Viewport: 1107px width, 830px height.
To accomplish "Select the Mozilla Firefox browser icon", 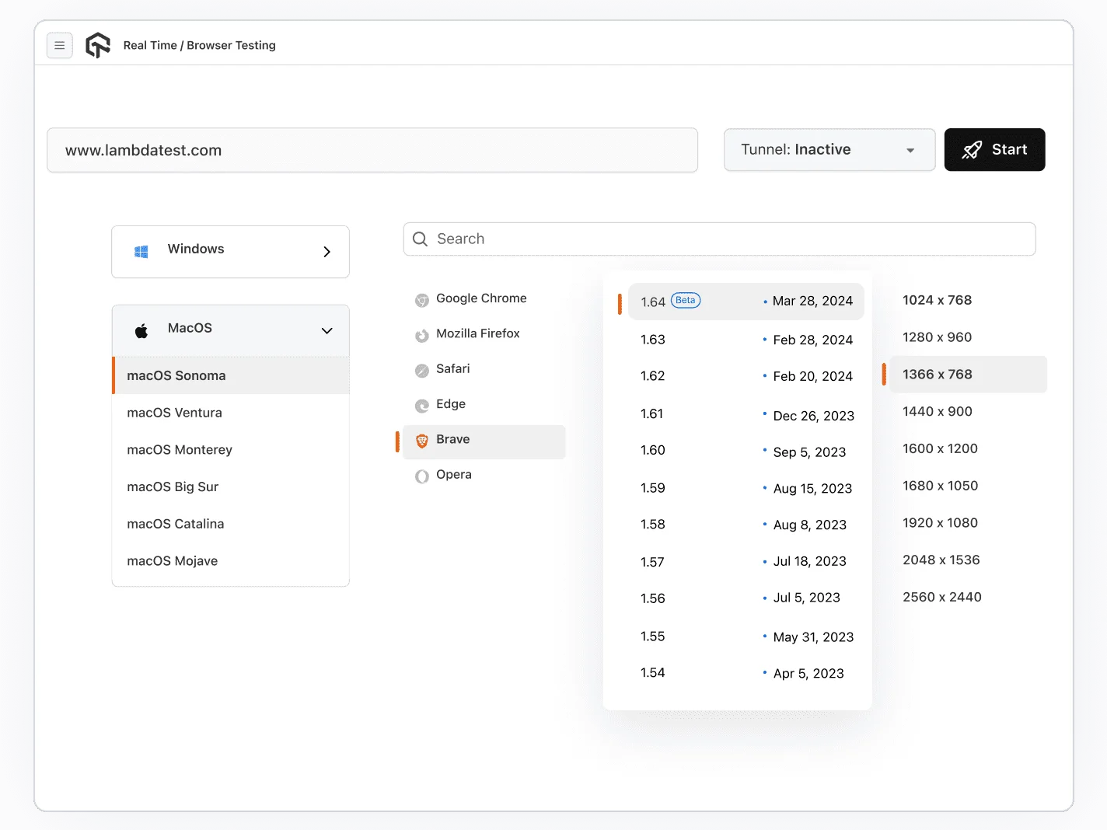I will tap(422, 335).
